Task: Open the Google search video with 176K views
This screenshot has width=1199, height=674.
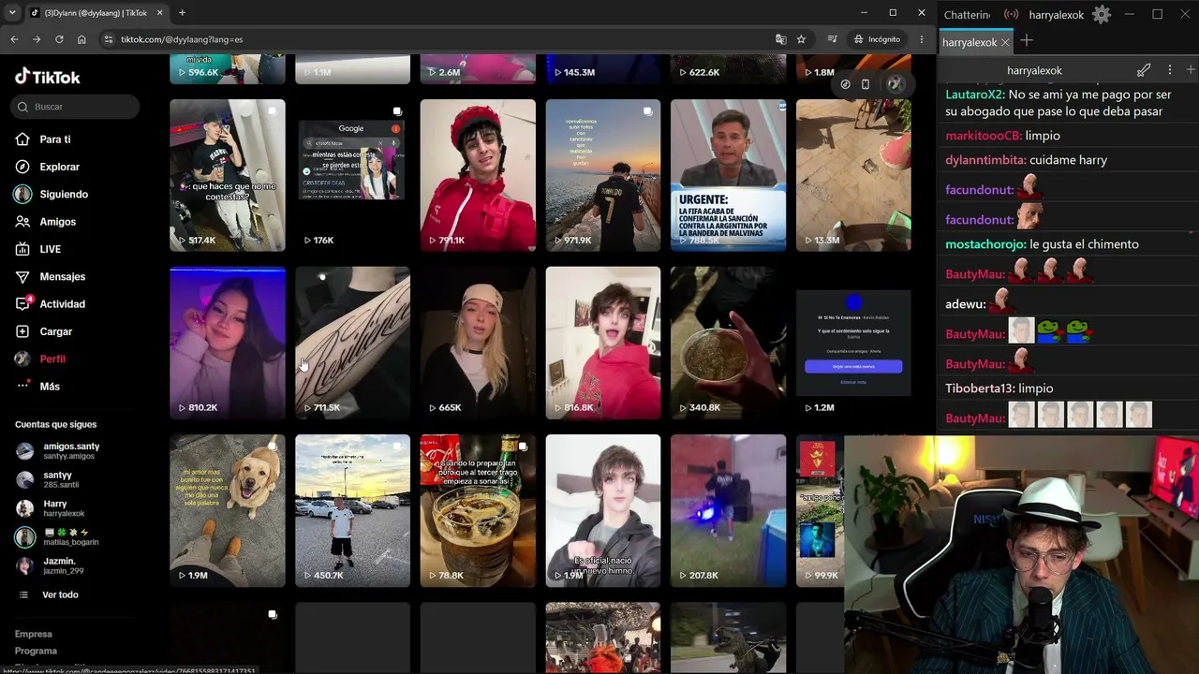Action: pos(352,175)
